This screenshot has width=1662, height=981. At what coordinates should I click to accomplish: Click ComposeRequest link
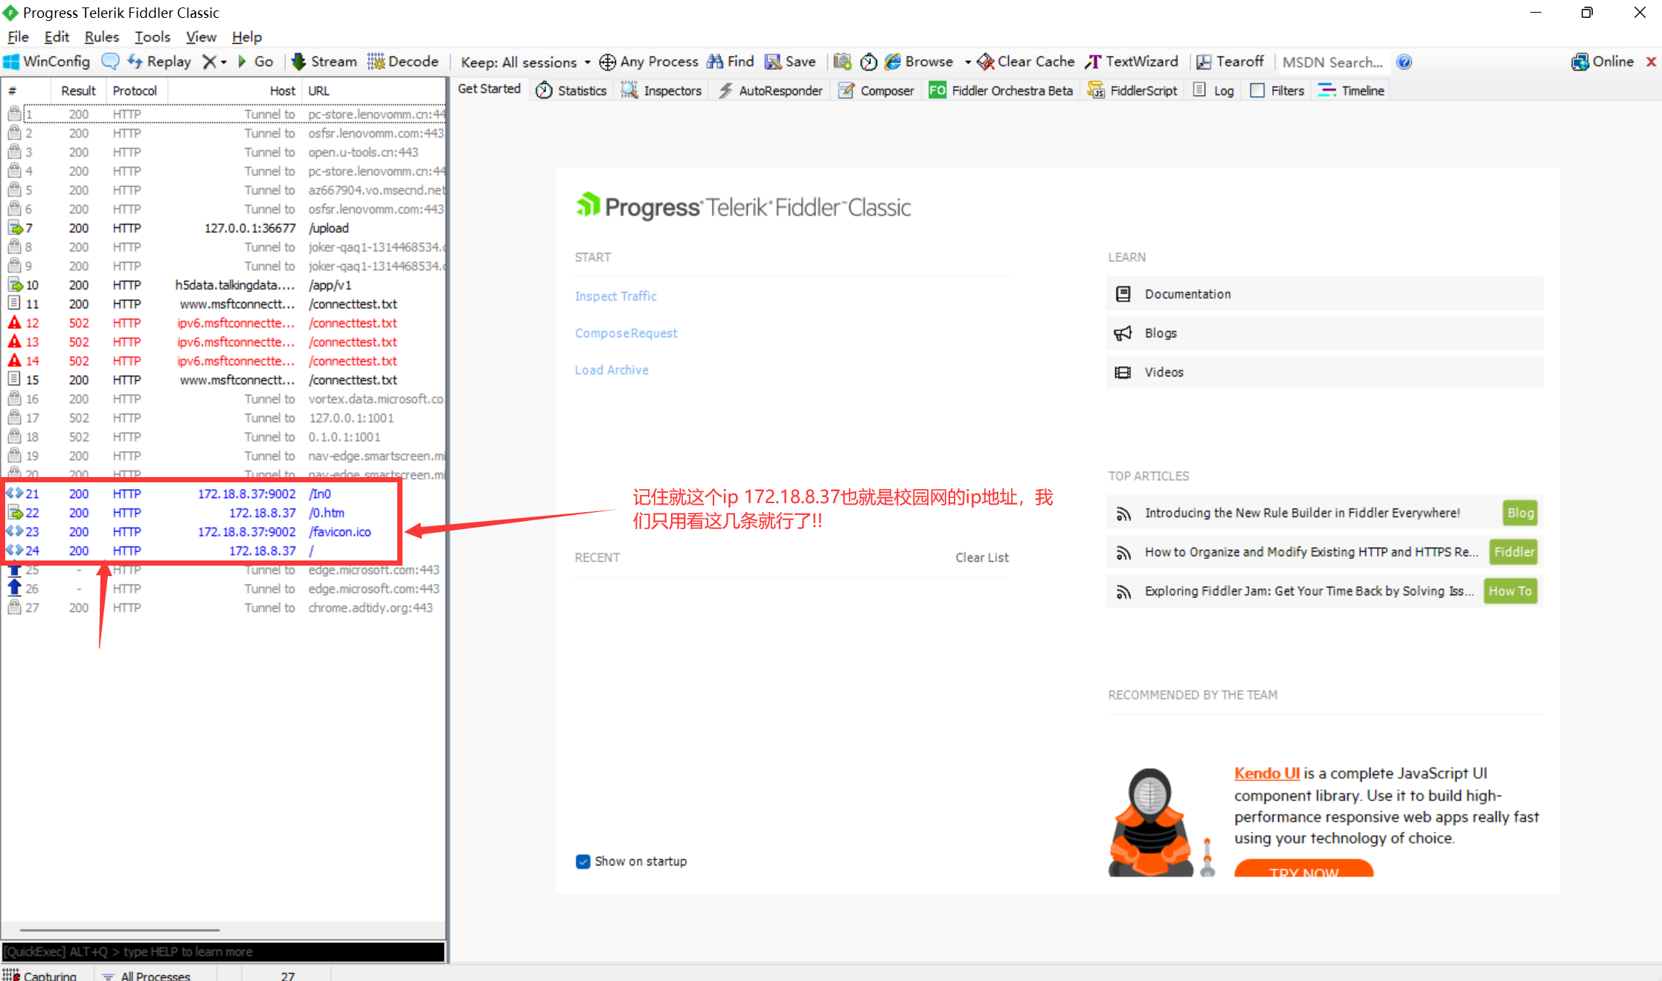click(x=626, y=333)
